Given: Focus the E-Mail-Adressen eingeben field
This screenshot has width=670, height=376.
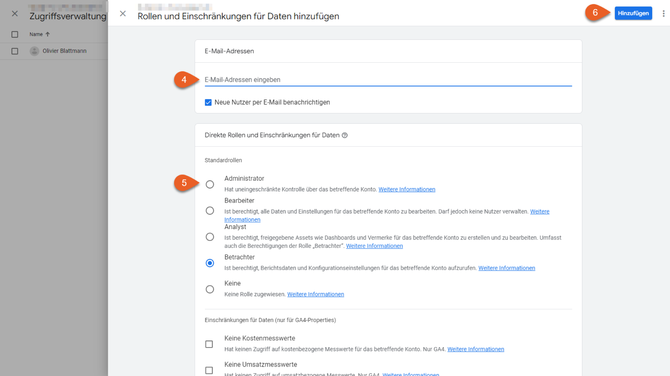Looking at the screenshot, I should 388,80.
